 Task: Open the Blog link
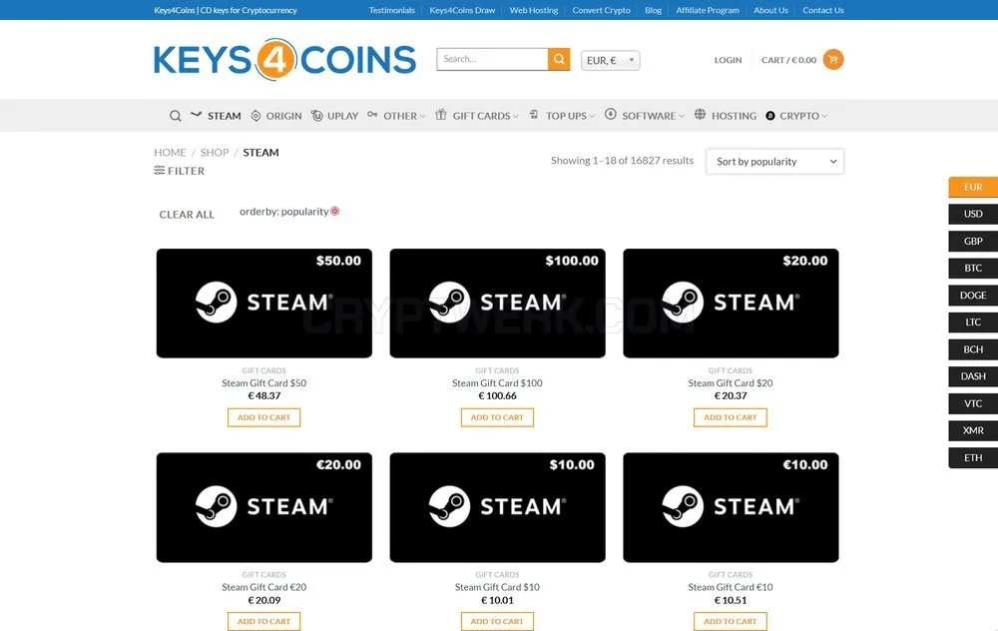[x=653, y=10]
